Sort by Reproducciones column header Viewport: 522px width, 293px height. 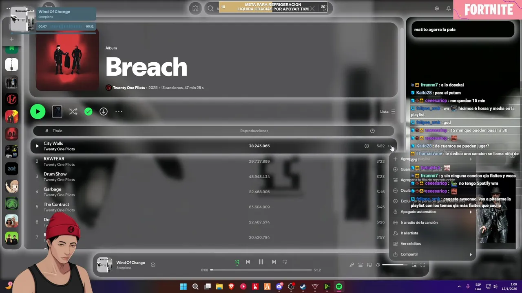(254, 131)
